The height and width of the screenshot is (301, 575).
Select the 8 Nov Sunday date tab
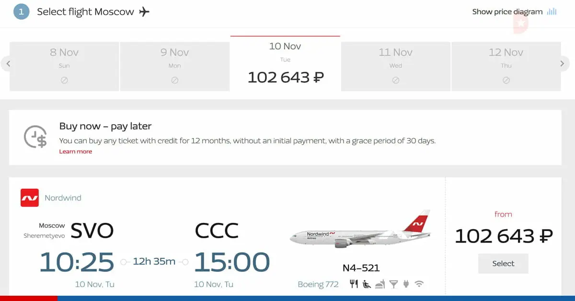coord(64,66)
